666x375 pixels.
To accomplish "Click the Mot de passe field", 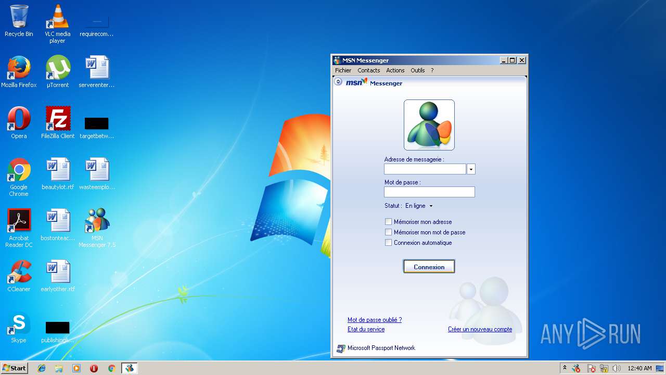I will [429, 192].
